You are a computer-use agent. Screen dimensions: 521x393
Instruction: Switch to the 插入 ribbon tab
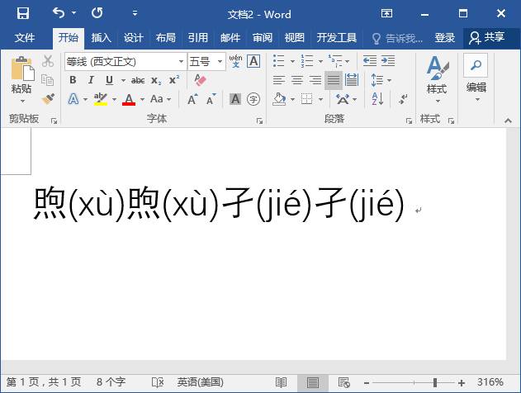tap(101, 38)
